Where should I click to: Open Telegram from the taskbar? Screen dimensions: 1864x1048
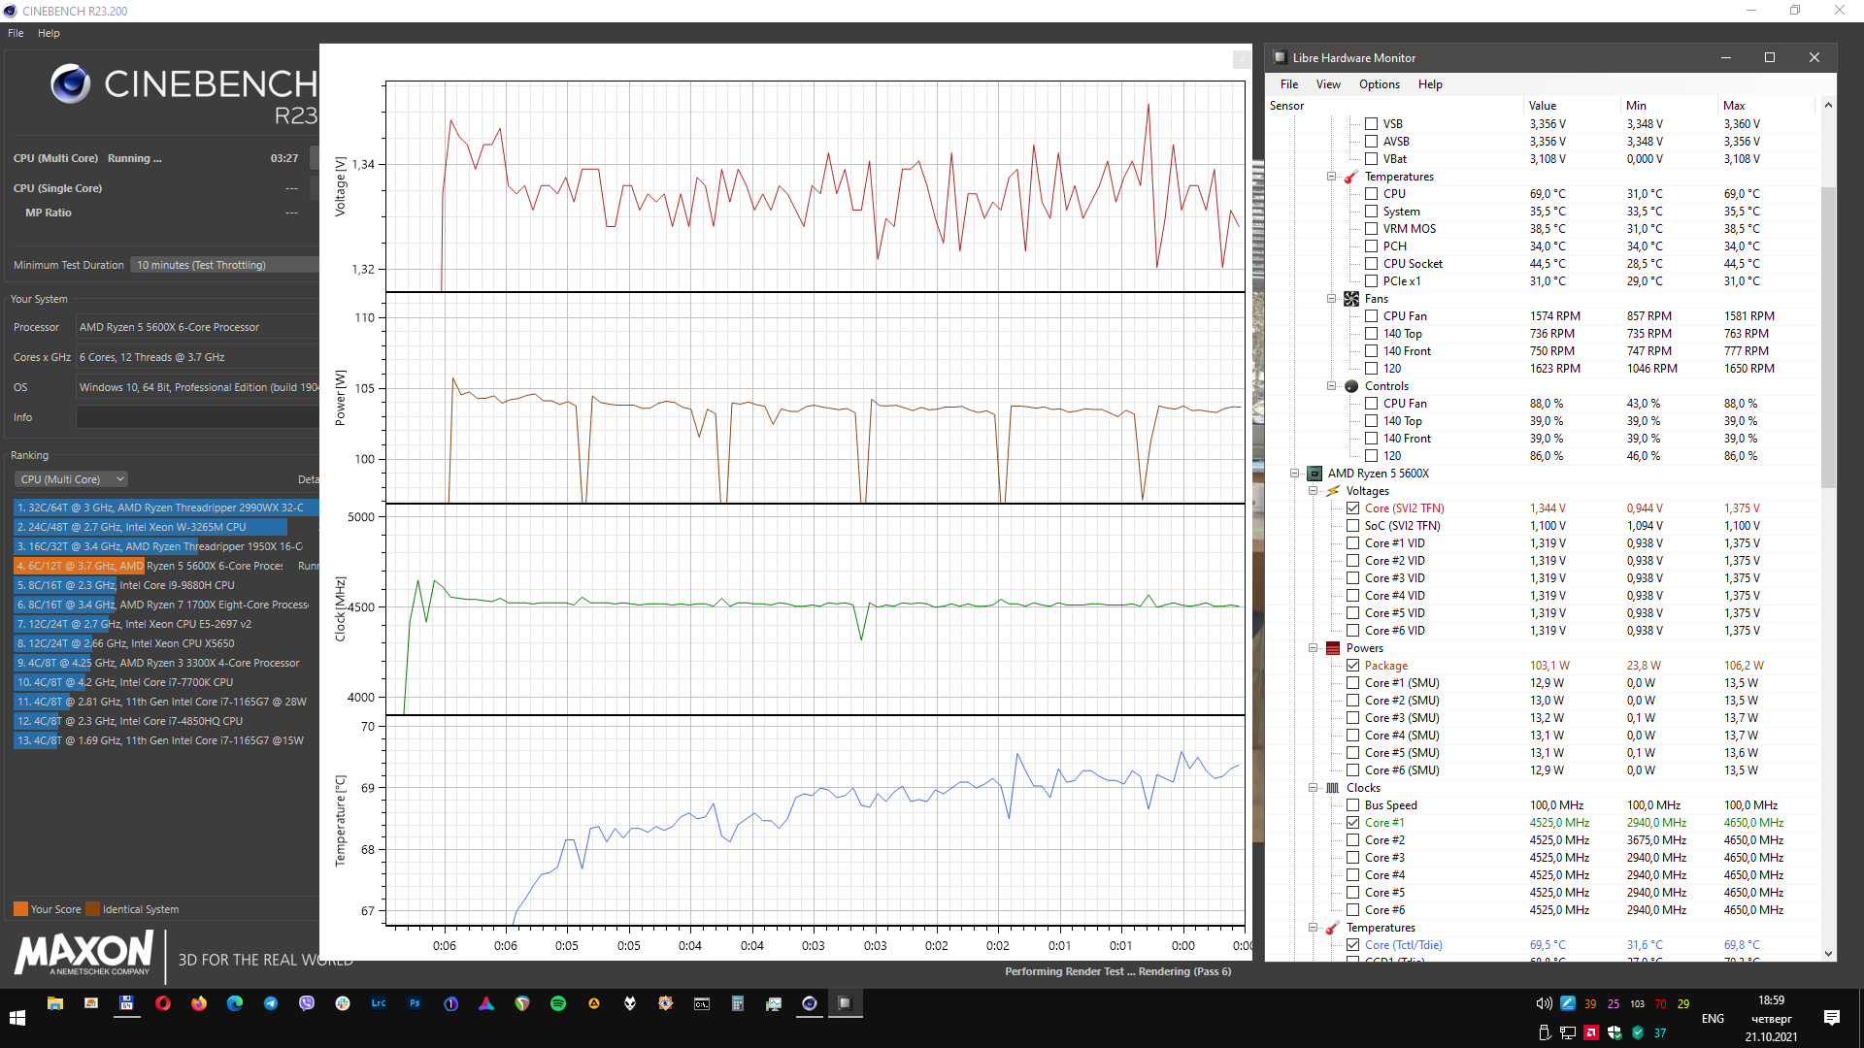[x=271, y=1003]
